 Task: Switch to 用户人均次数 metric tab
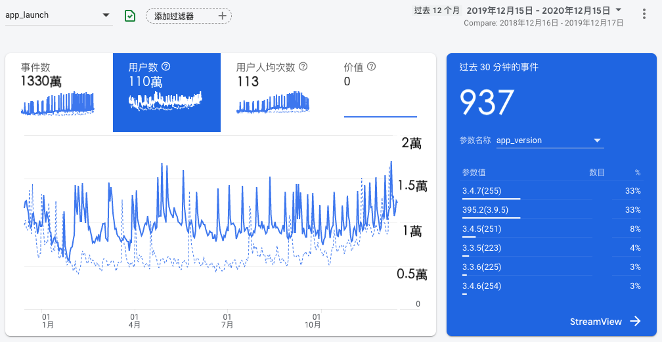[274, 93]
